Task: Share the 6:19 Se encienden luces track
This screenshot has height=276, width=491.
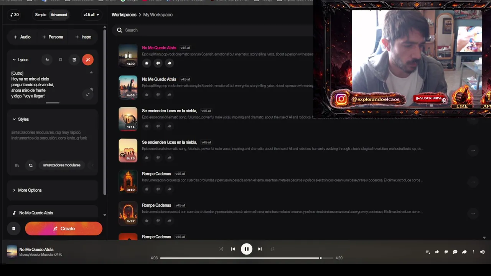Action: (170, 158)
